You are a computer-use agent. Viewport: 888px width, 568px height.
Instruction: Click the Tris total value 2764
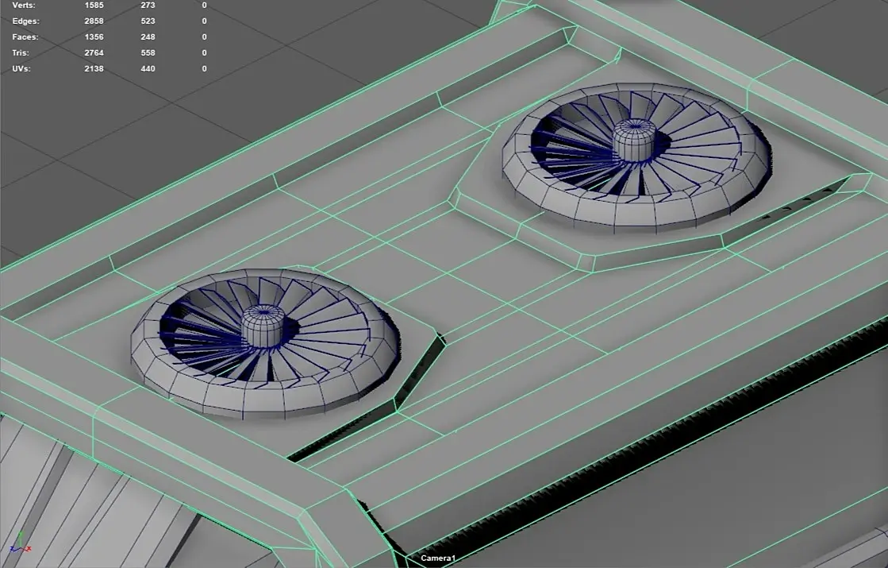(x=94, y=52)
